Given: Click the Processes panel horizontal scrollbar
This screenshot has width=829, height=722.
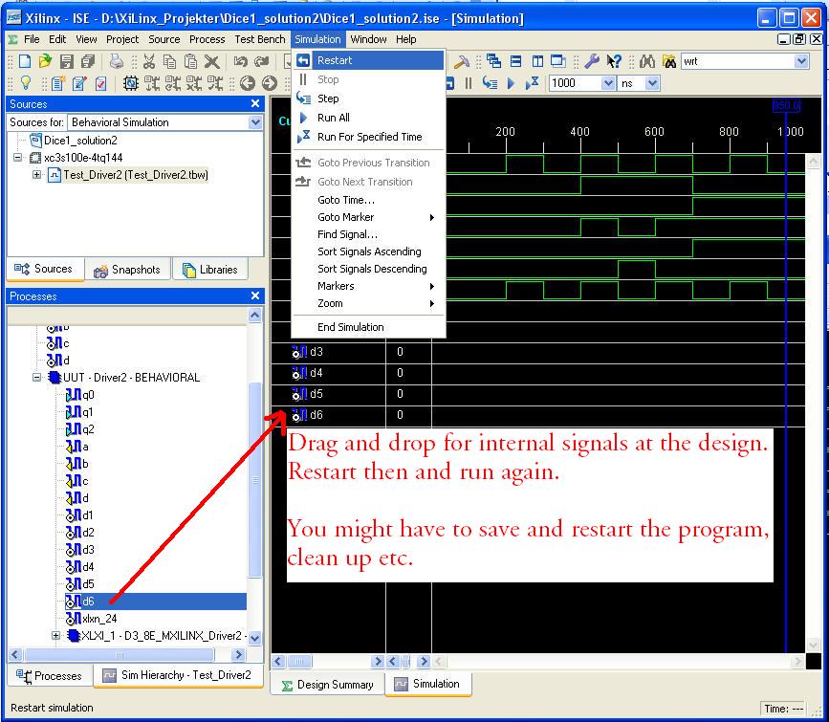Looking at the screenshot, I should [x=120, y=655].
